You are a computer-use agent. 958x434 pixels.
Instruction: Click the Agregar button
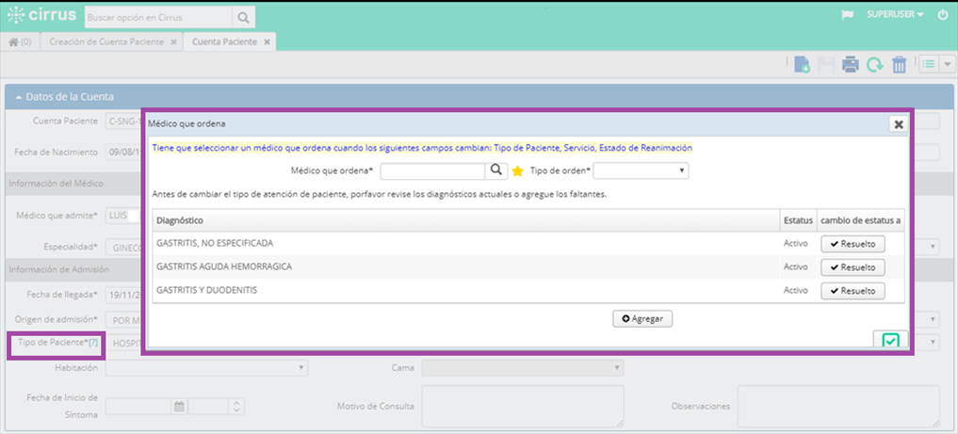(642, 318)
